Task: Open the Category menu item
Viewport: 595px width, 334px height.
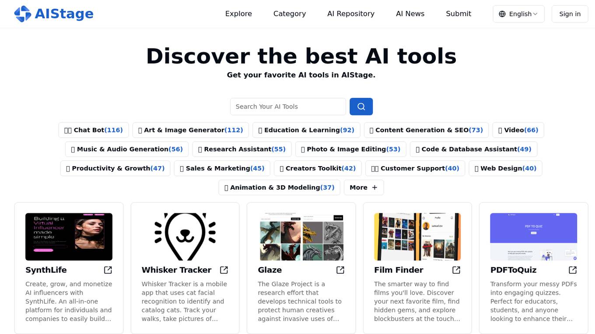Action: (290, 14)
